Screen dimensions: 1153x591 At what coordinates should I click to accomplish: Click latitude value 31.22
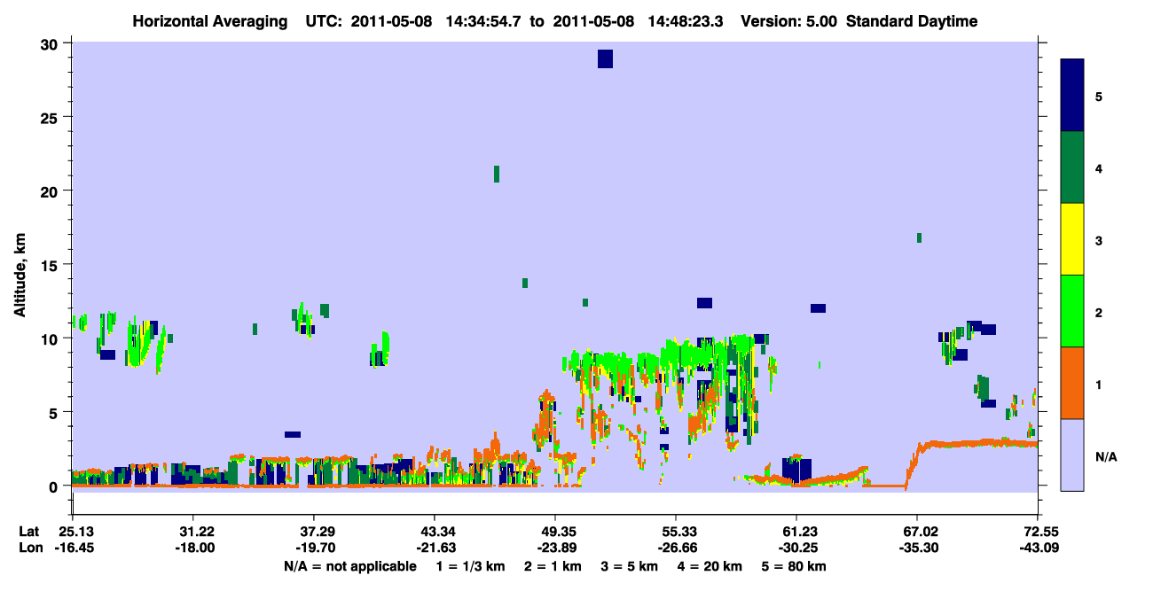click(x=193, y=532)
